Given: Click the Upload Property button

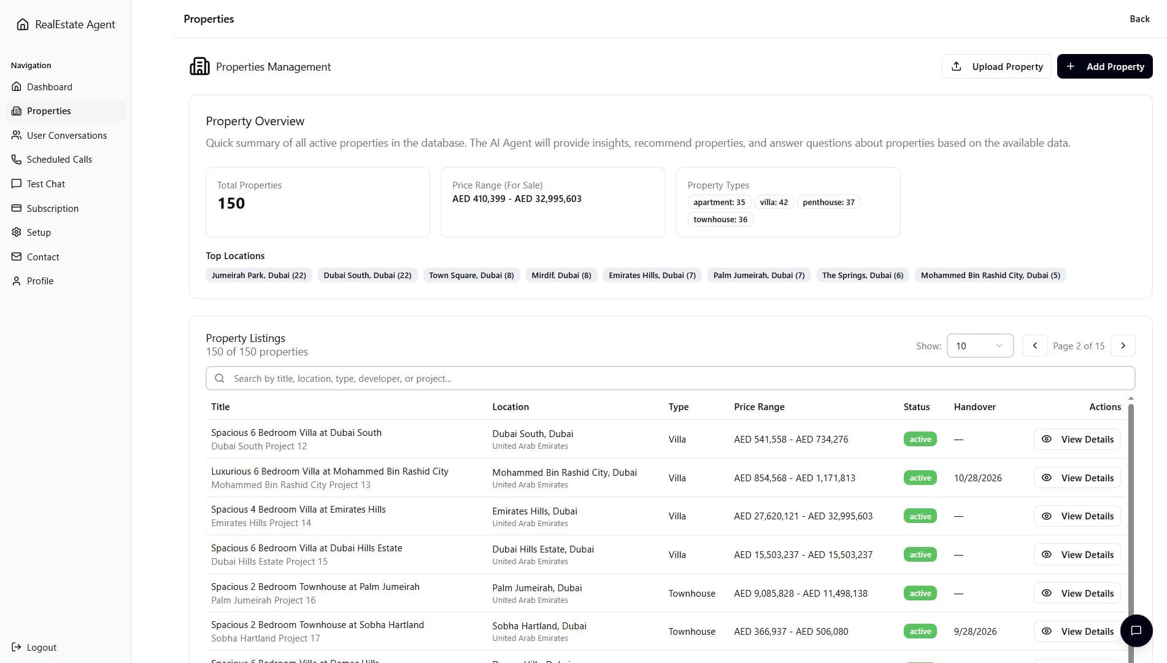Looking at the screenshot, I should (x=996, y=66).
